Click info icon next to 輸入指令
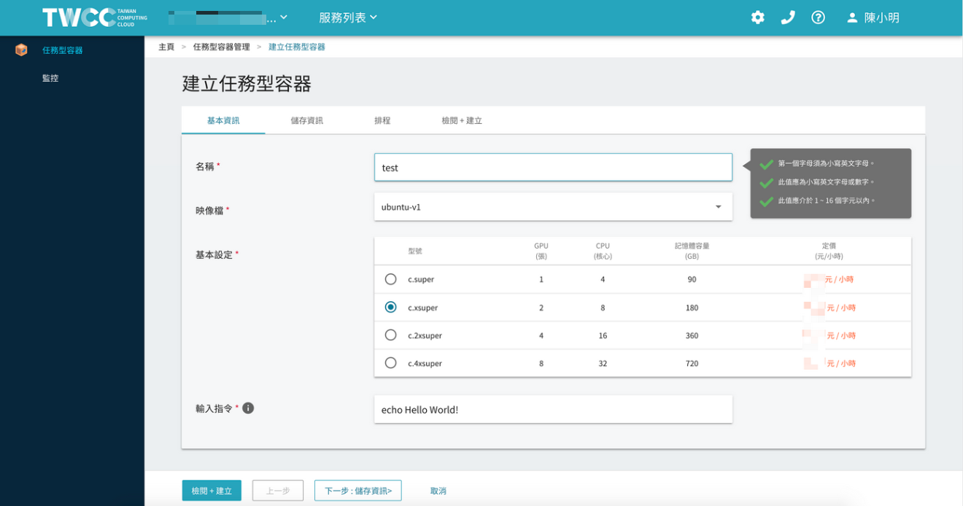 click(x=248, y=408)
